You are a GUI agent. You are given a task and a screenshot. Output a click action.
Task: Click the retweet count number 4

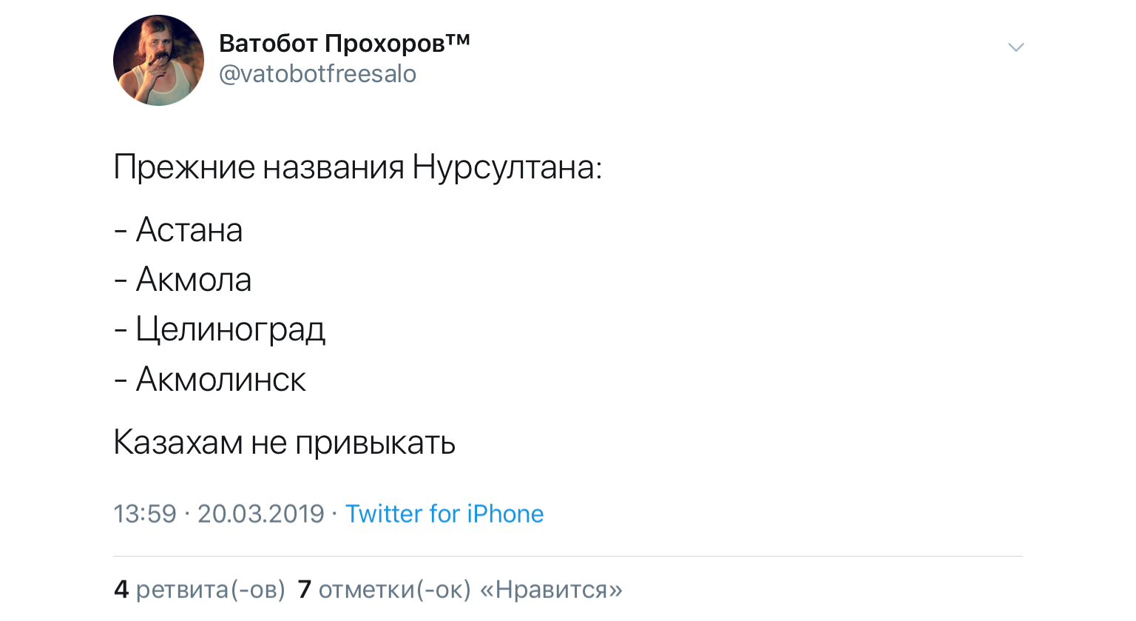pos(121,590)
